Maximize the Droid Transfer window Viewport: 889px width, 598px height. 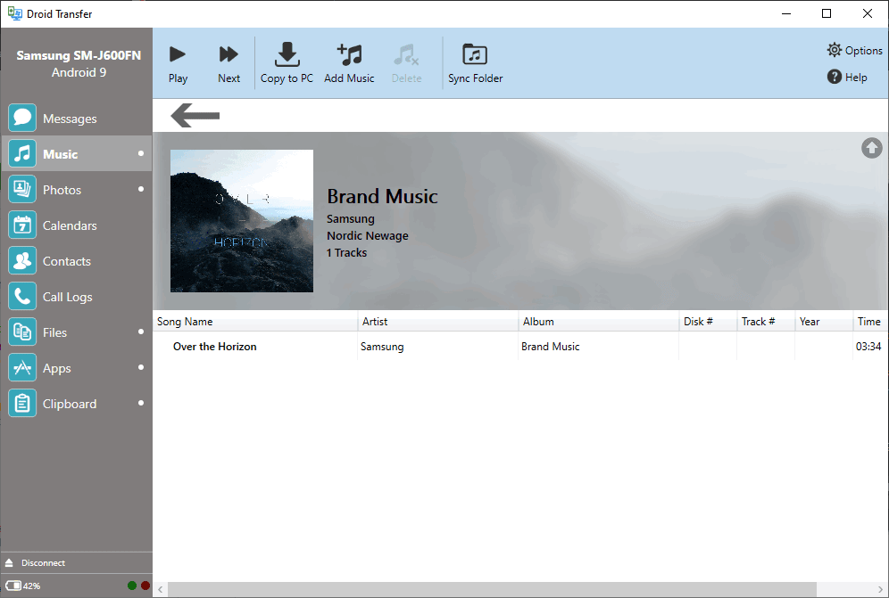click(827, 13)
